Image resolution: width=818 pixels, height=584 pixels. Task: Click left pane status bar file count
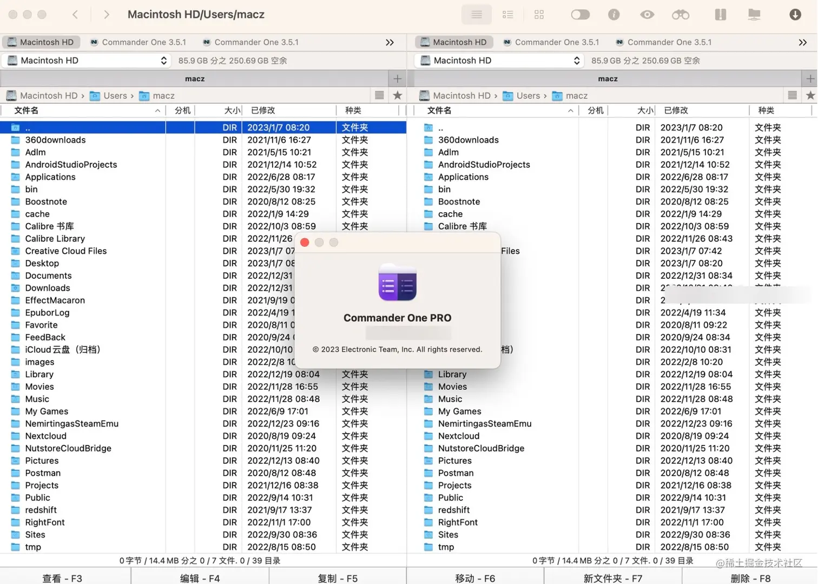[200, 561]
